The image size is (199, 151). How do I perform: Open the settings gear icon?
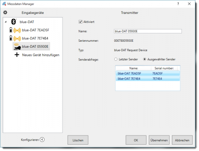[x=5, y=13]
